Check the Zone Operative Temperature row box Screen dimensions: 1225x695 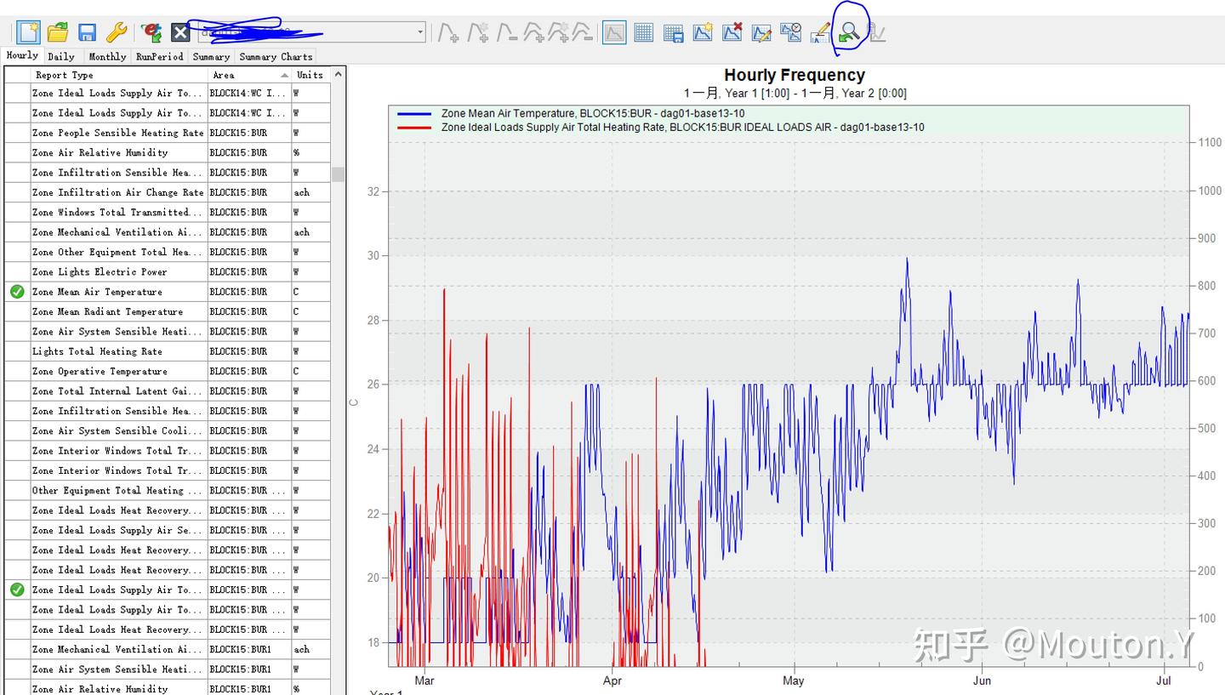point(17,371)
